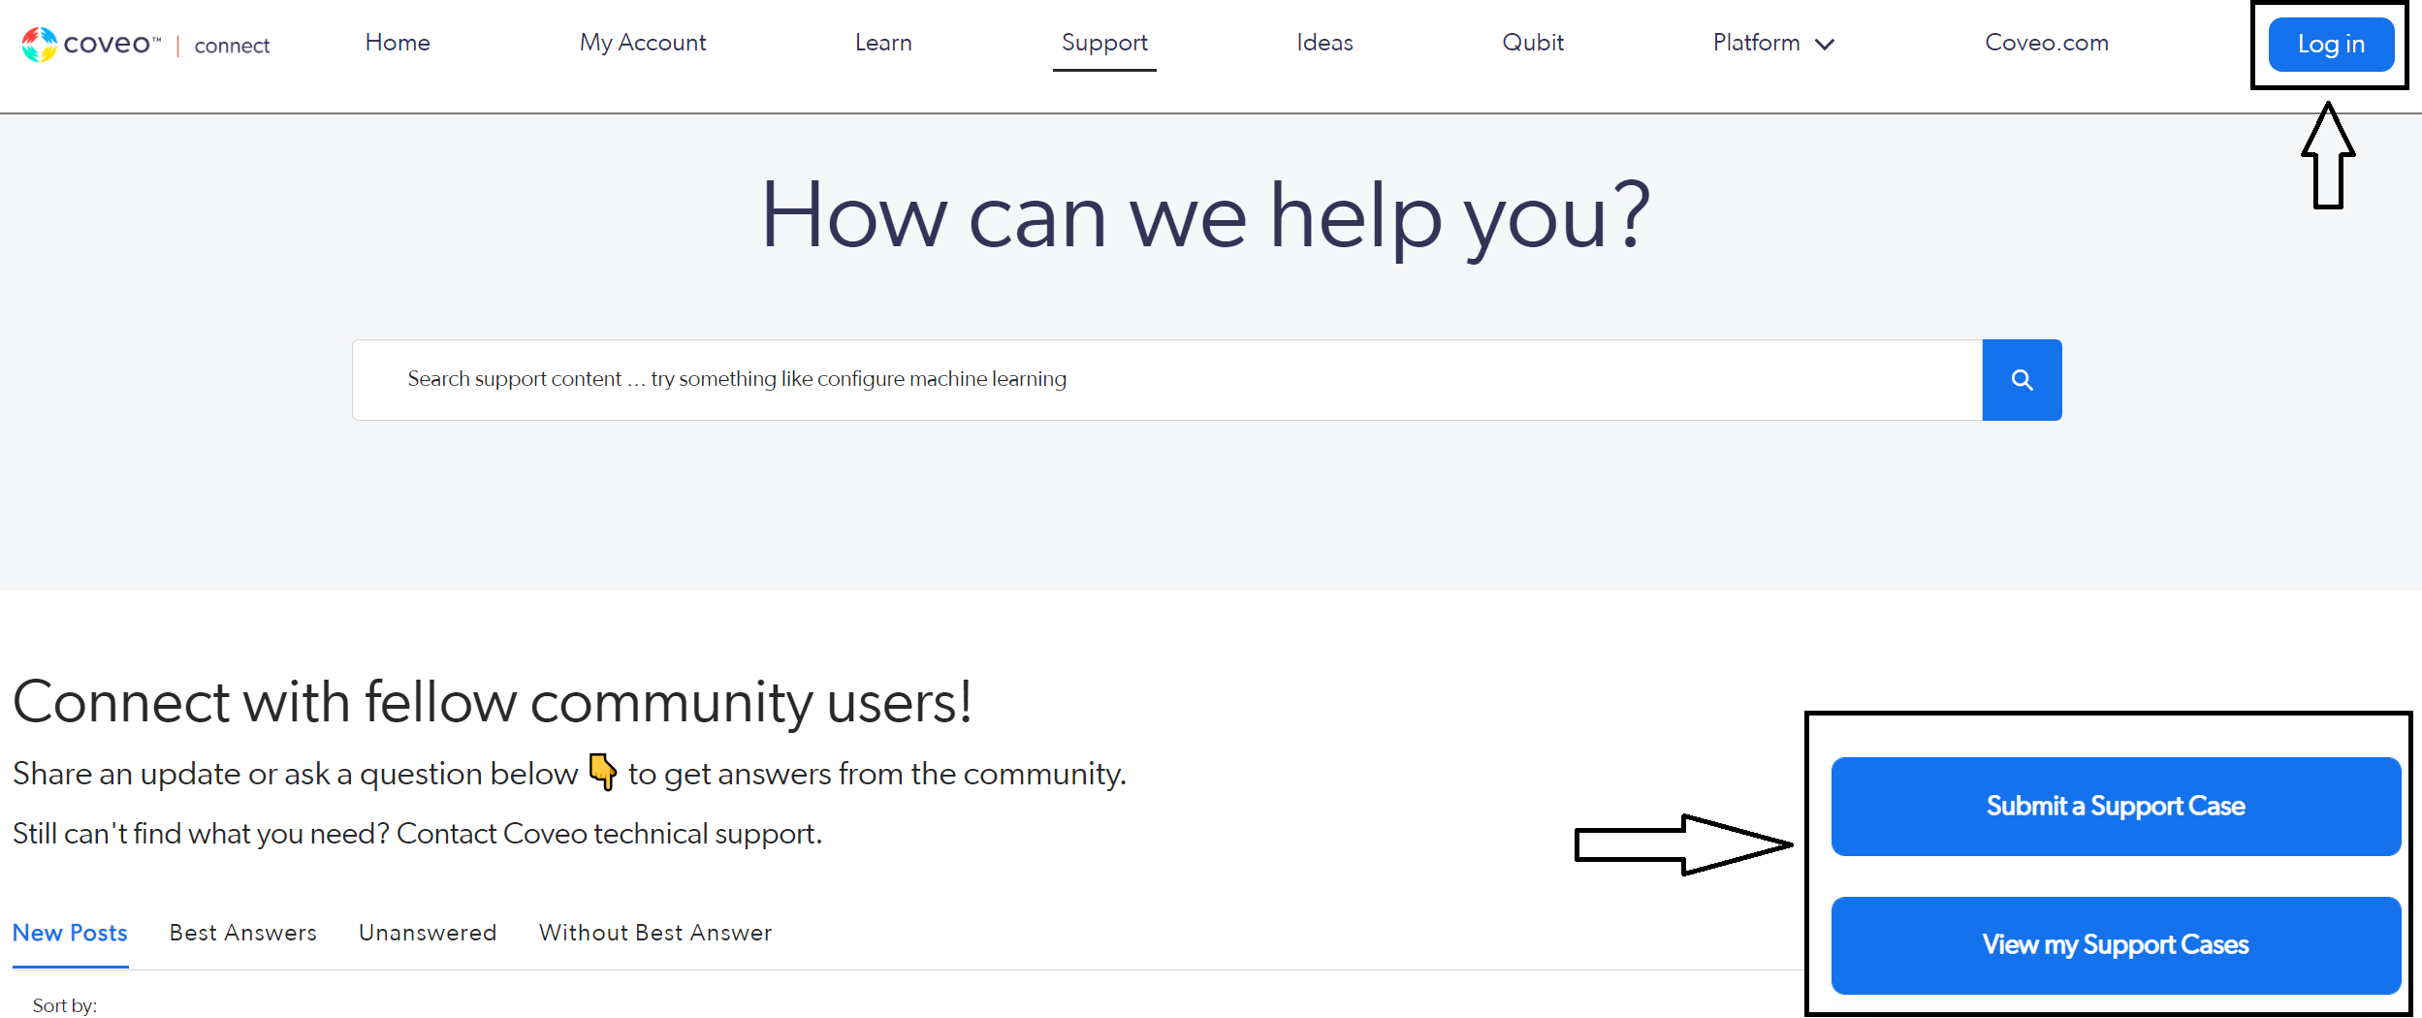Click View my Support Cases
The image size is (2422, 1018).
pos(2115,944)
